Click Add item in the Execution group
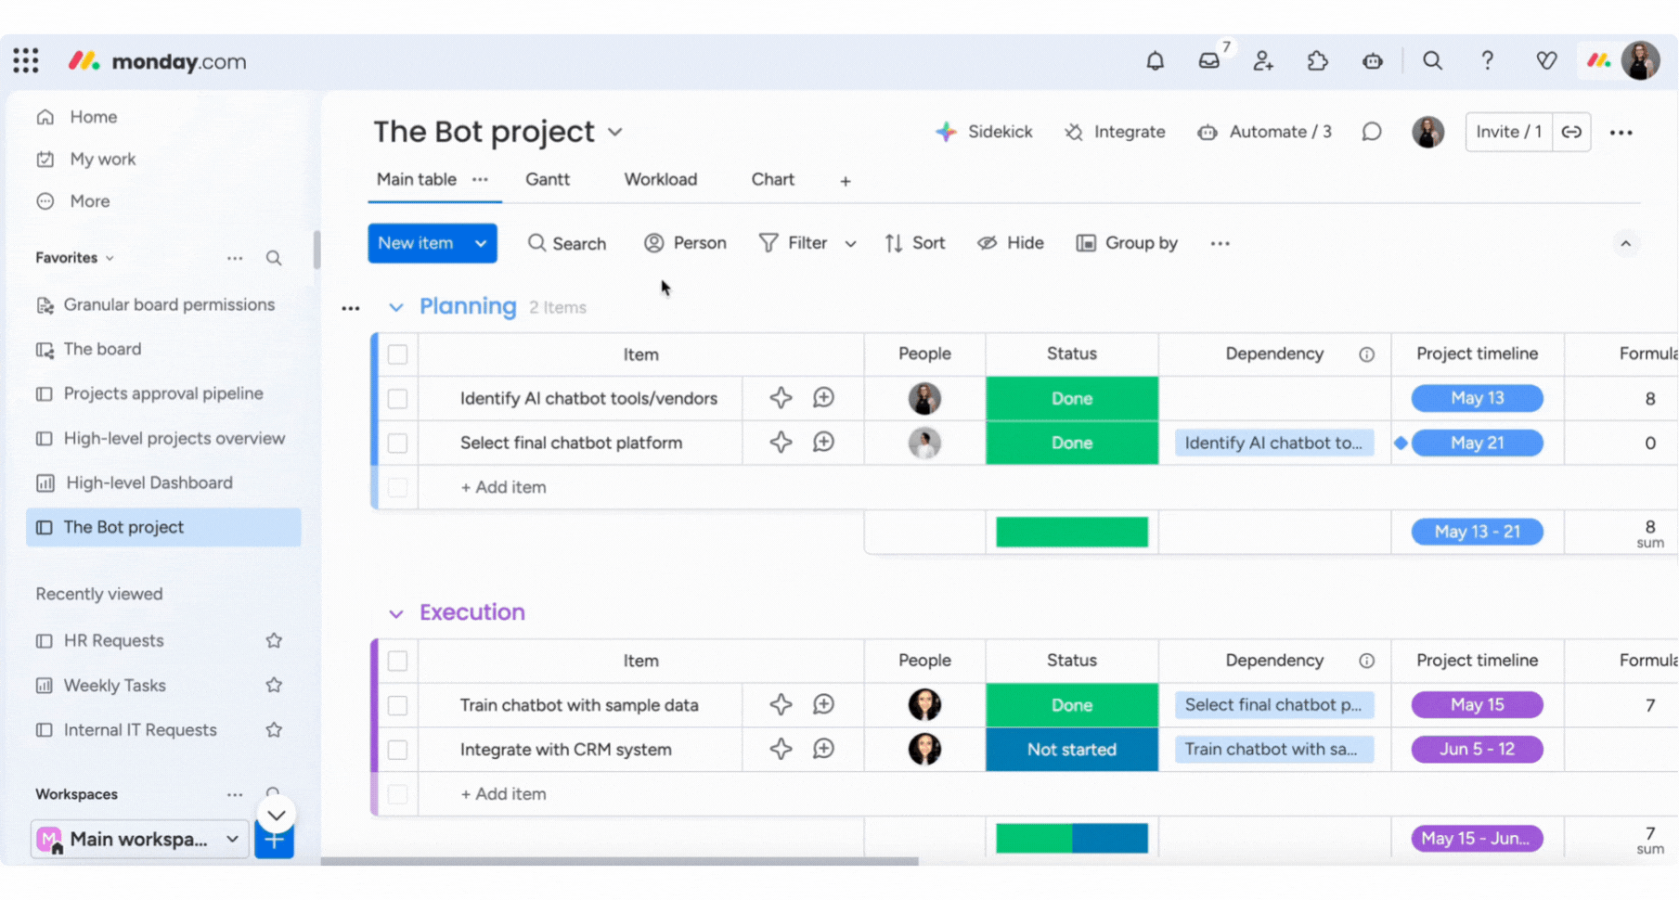The height and width of the screenshot is (900, 1679). (503, 794)
